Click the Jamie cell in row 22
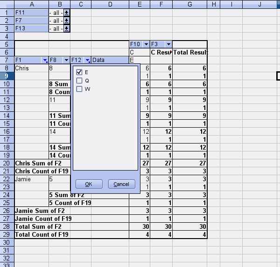Image resolution: width=280 pixels, height=267 pixels. [x=31, y=179]
